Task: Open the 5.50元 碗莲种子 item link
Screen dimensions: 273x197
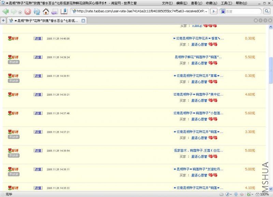Action: pos(198,57)
